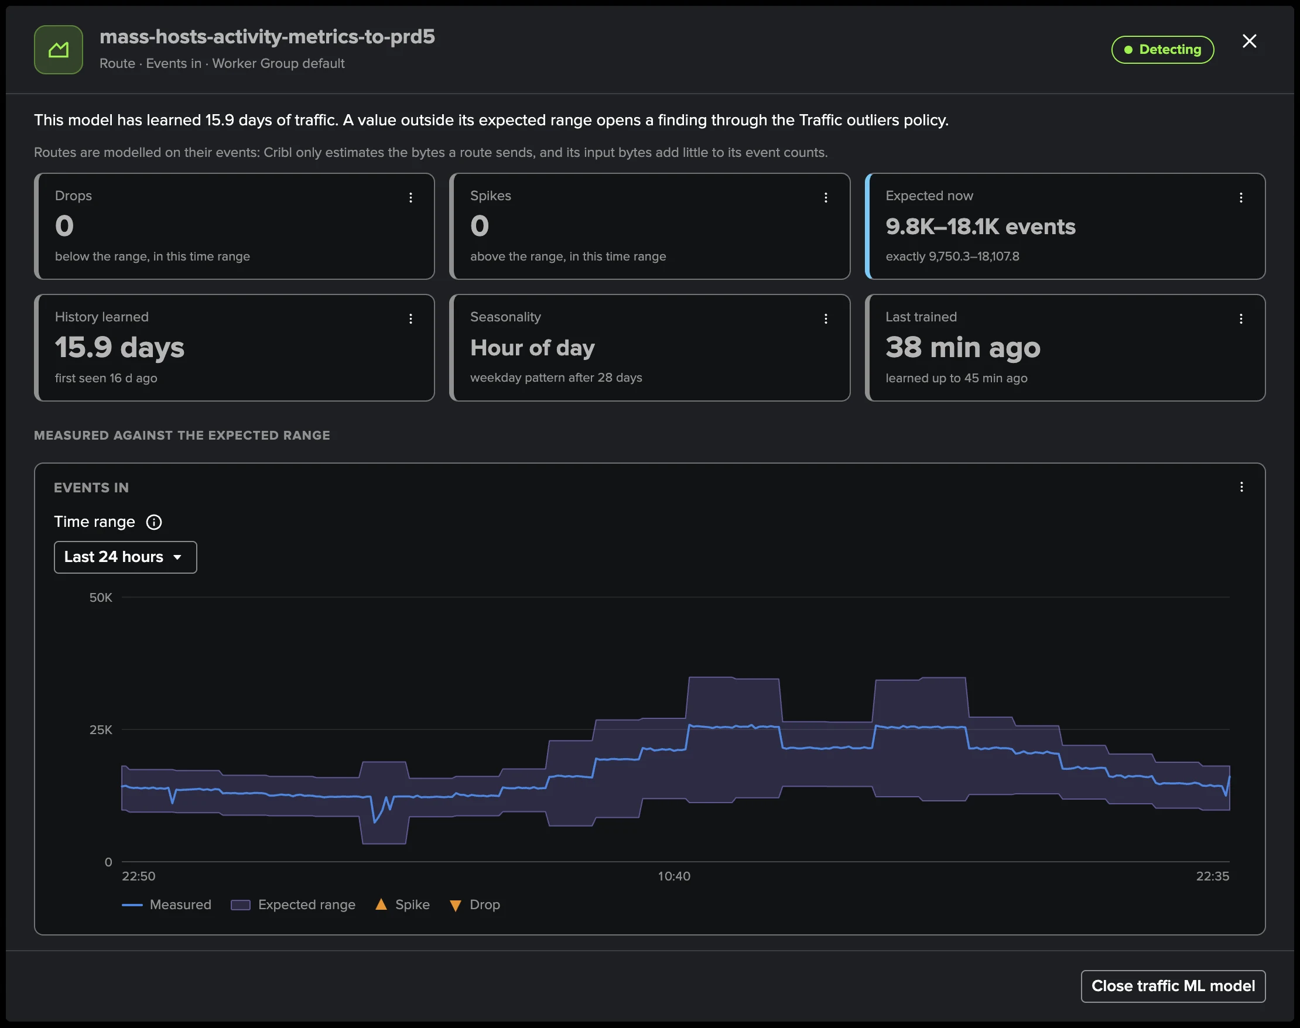Click the exactly 9,750.3–18,107.8 text

point(953,256)
